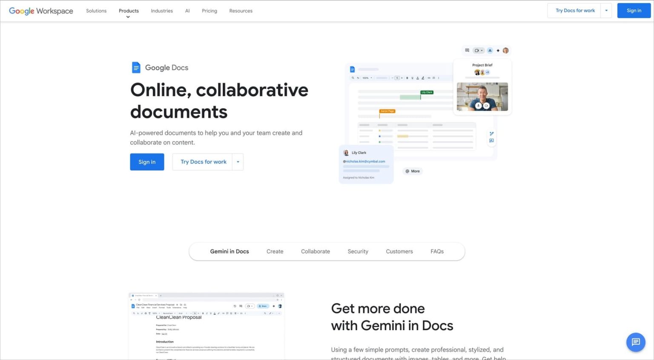Screen dimensions: 654x360
Task: Expand the Products navigation chevron
Action: tap(128, 17)
